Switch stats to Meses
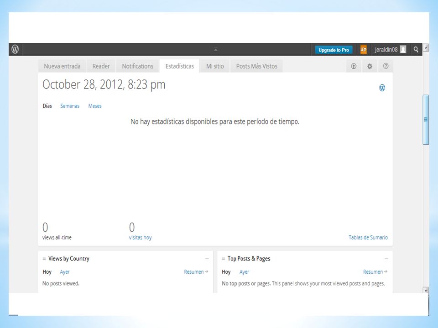 point(95,106)
